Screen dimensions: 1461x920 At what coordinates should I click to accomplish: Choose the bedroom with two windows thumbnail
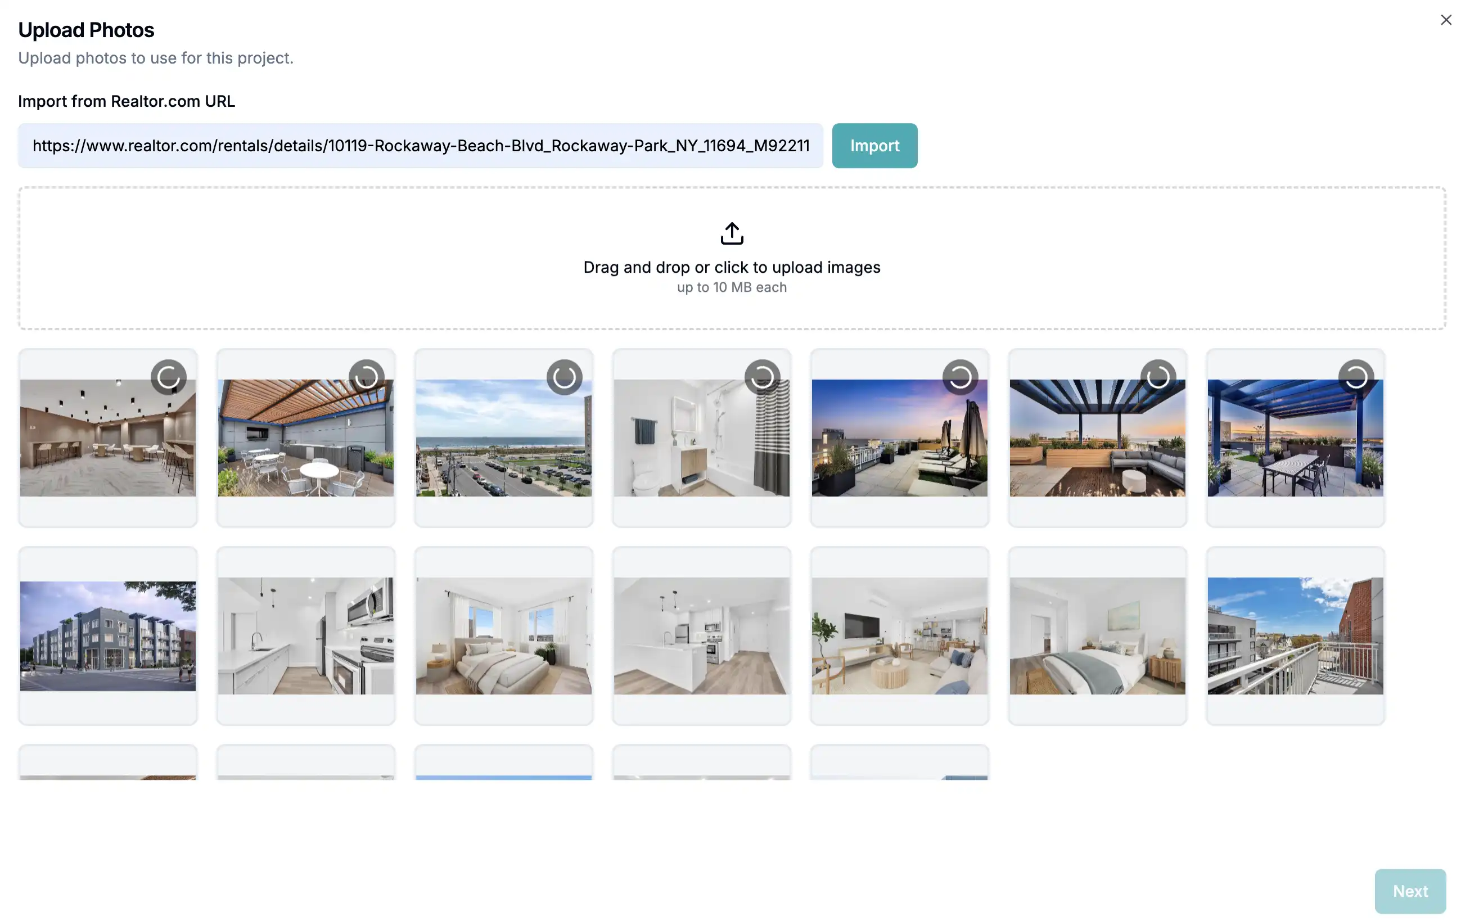pyautogui.click(x=503, y=635)
